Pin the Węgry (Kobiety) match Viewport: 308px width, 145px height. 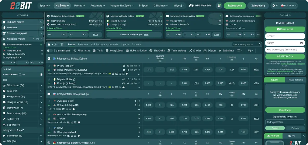tap(49, 66)
